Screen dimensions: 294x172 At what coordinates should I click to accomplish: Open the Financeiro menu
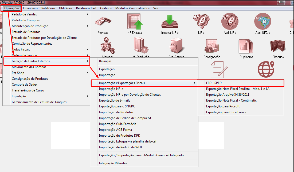30,8
